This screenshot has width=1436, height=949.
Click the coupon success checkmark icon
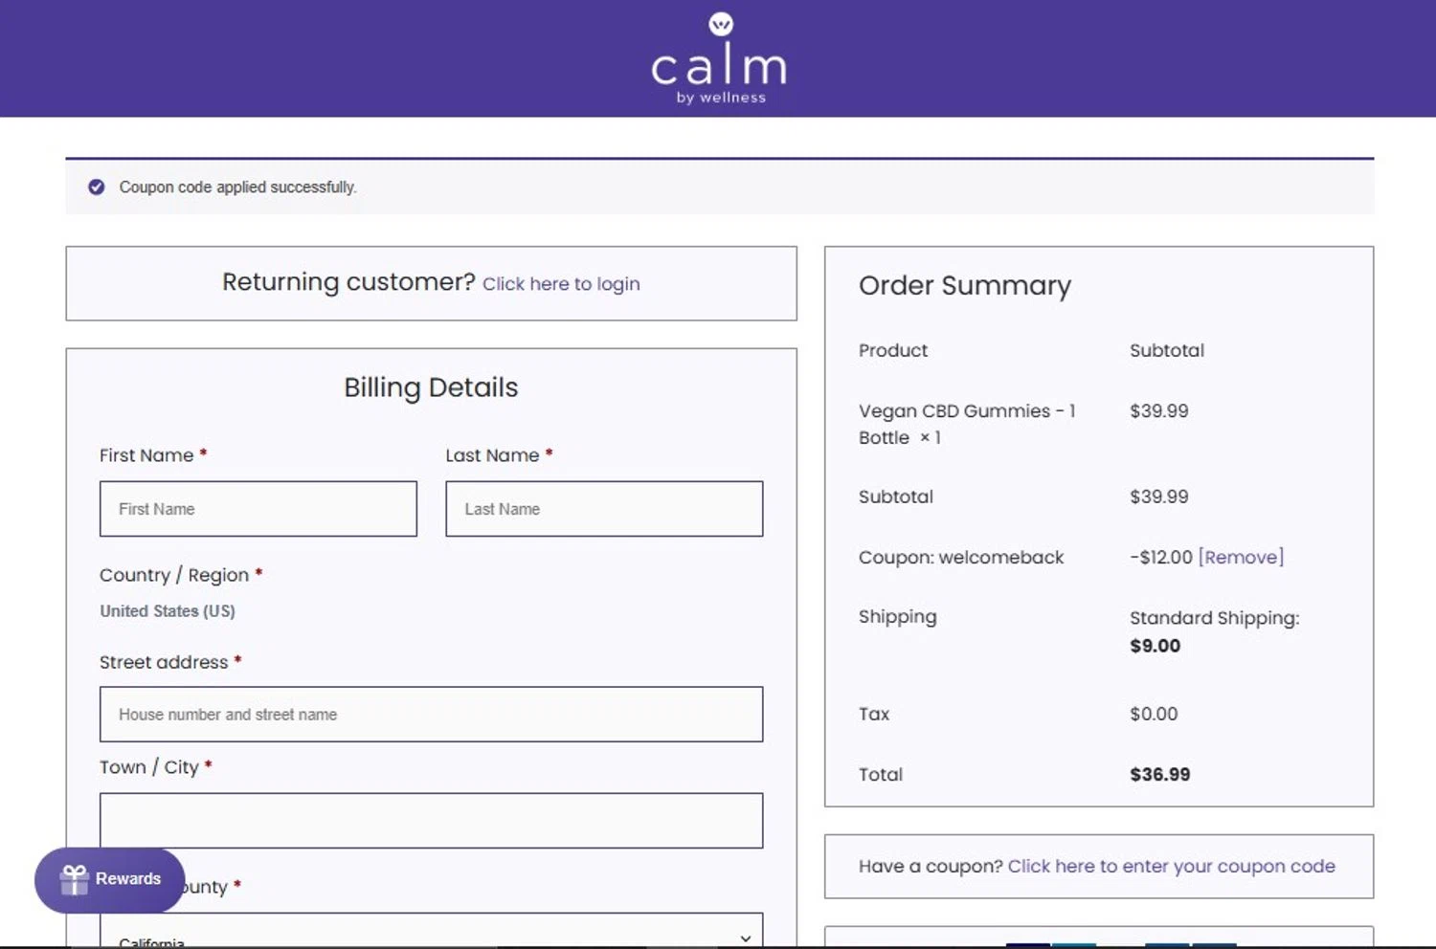tap(97, 188)
